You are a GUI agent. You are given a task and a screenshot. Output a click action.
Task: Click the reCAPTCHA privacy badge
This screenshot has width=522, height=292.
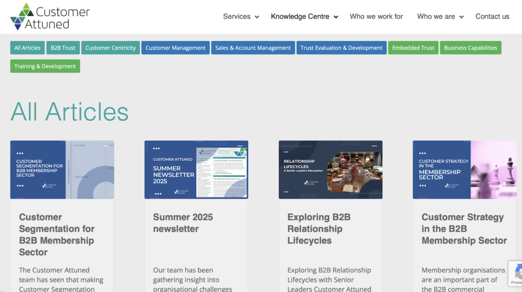point(515,274)
